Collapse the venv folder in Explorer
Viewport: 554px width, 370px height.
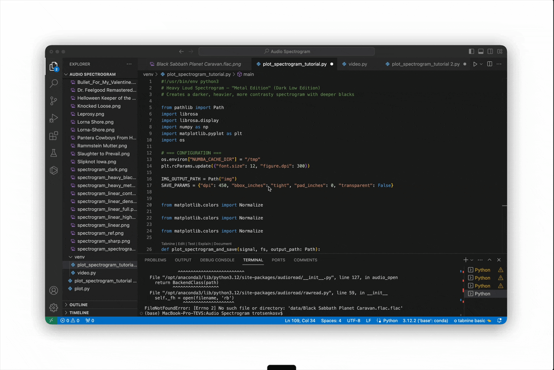70,257
